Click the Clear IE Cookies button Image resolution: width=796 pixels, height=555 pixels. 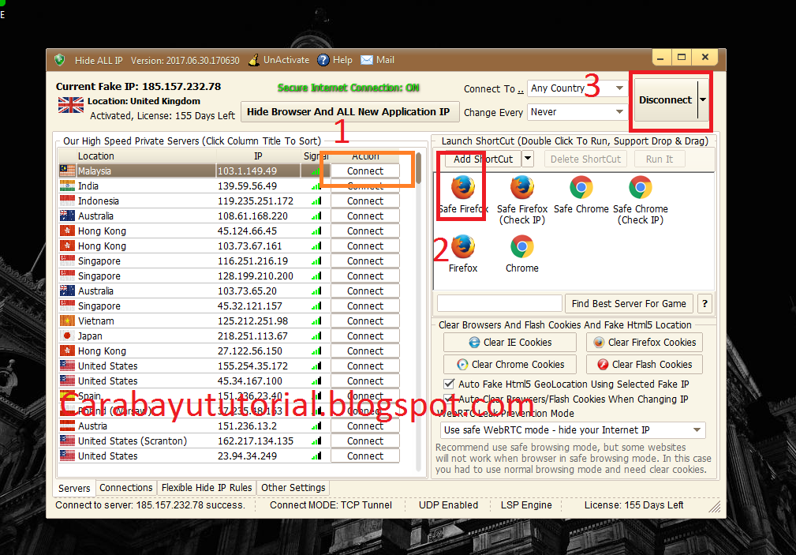point(510,342)
